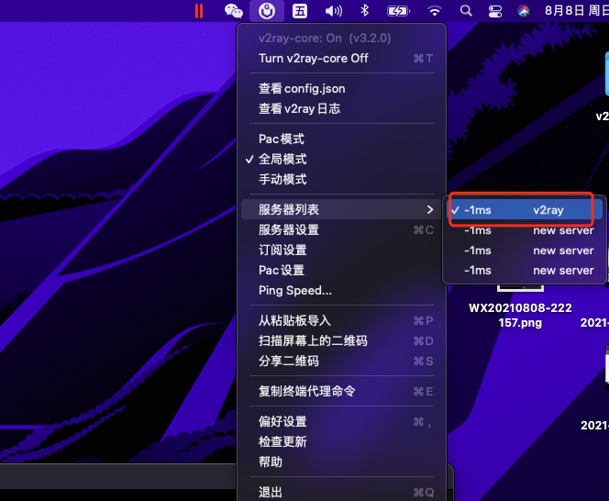The width and height of the screenshot is (609, 501).
Task: Open 帮助
Action: pos(342,462)
